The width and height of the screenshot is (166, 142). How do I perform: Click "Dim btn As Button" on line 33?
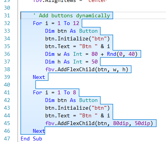(x=71, y=31)
